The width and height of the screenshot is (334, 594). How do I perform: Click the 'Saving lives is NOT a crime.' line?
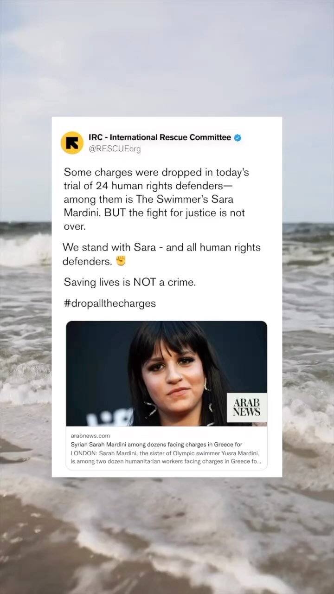[x=129, y=282]
